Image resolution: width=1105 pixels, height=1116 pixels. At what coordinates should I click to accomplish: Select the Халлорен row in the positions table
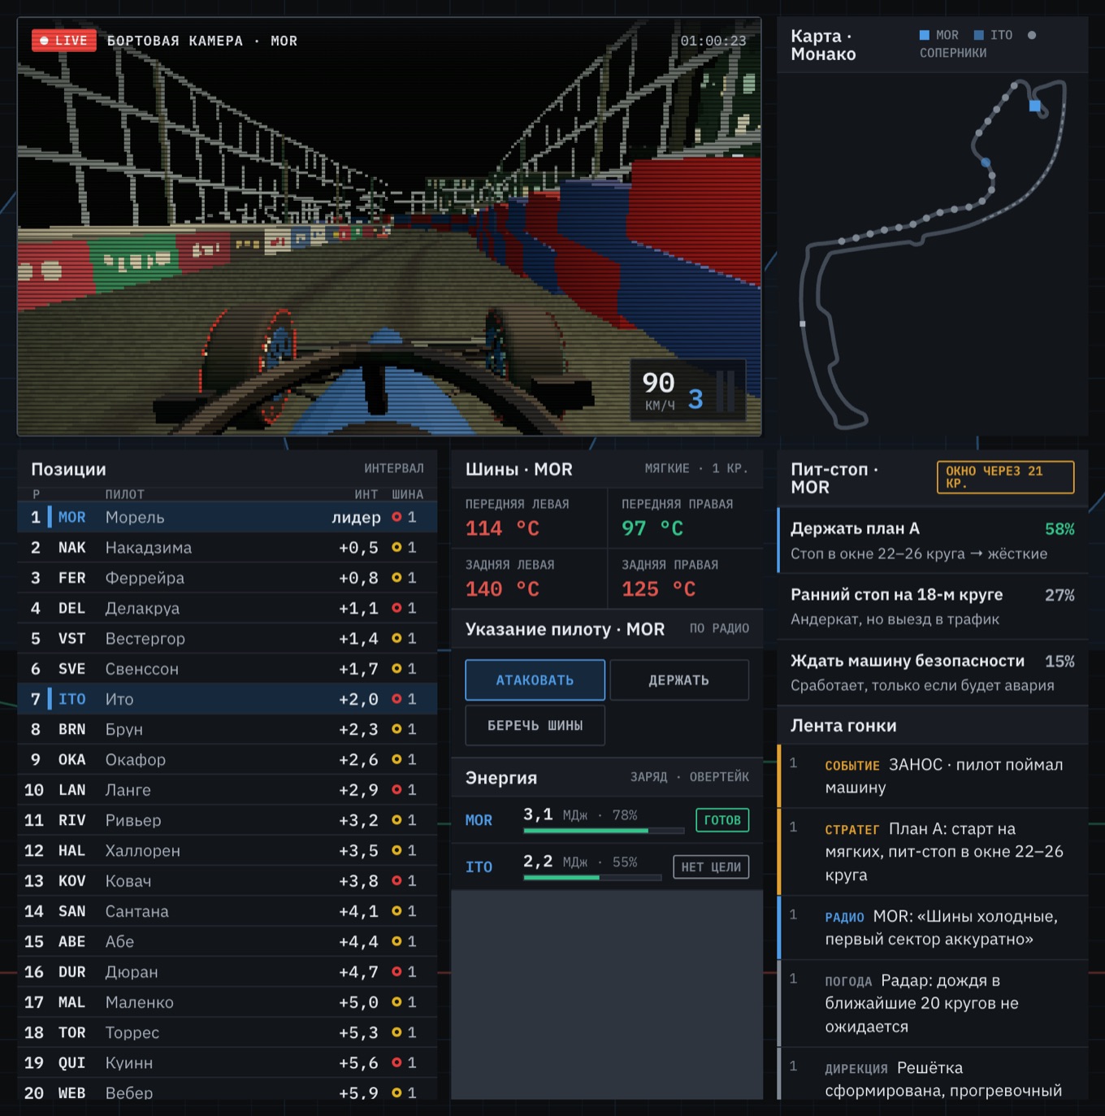(x=227, y=850)
